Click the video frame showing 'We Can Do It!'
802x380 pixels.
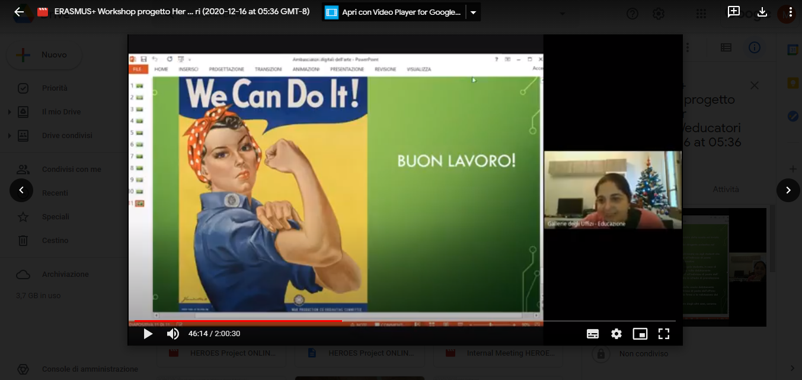tap(336, 184)
